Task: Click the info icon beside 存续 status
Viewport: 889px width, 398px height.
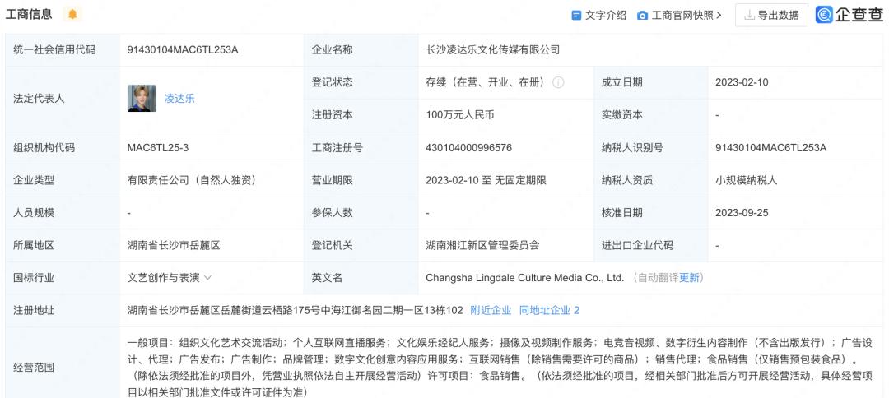Action: [558, 83]
